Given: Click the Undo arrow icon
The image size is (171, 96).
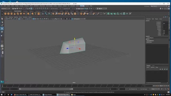Looking at the screenshot, I should (x=19, y=9).
